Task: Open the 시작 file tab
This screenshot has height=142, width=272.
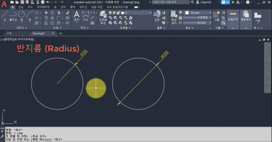Action: 9,33
